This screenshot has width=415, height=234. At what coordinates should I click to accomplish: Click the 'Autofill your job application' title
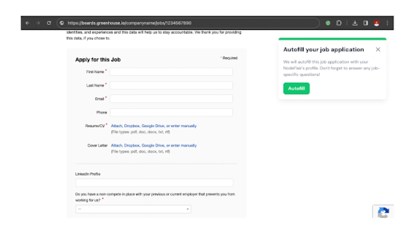[323, 49]
